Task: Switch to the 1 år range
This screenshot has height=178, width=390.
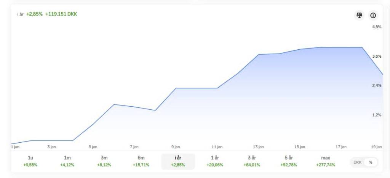Action: coord(215,161)
